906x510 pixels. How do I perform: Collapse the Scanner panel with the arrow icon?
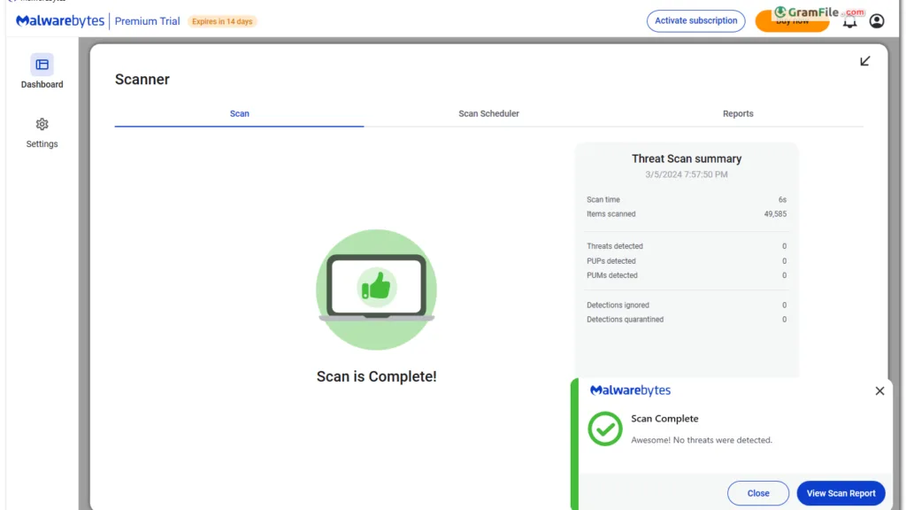[x=865, y=61]
